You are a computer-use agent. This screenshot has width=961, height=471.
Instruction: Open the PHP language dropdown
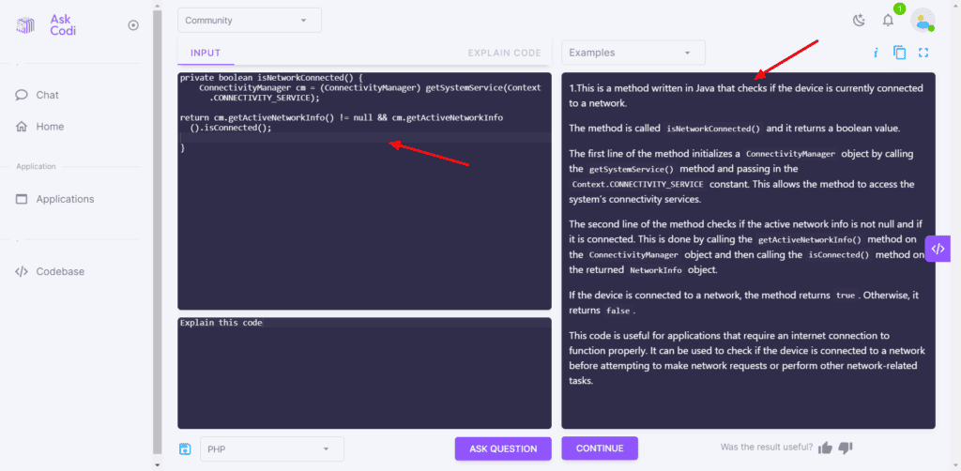(272, 448)
